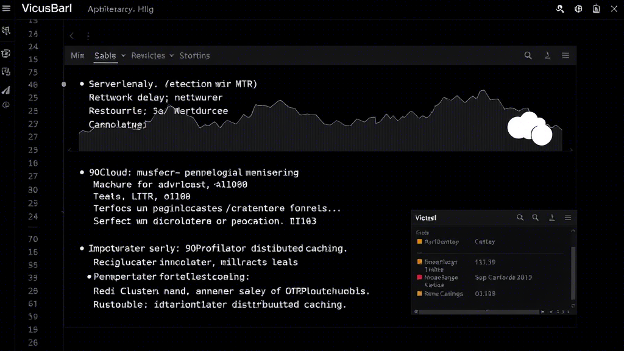Click the left search icon in Victsl panel
Screen dimensions: 624x351
tap(520, 218)
